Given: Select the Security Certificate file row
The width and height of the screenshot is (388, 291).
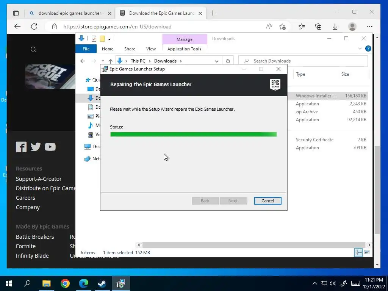Looking at the screenshot, I should (328, 140).
